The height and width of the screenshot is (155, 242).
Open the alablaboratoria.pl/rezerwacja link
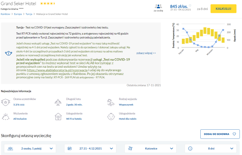pyautogui.click(x=57, y=70)
